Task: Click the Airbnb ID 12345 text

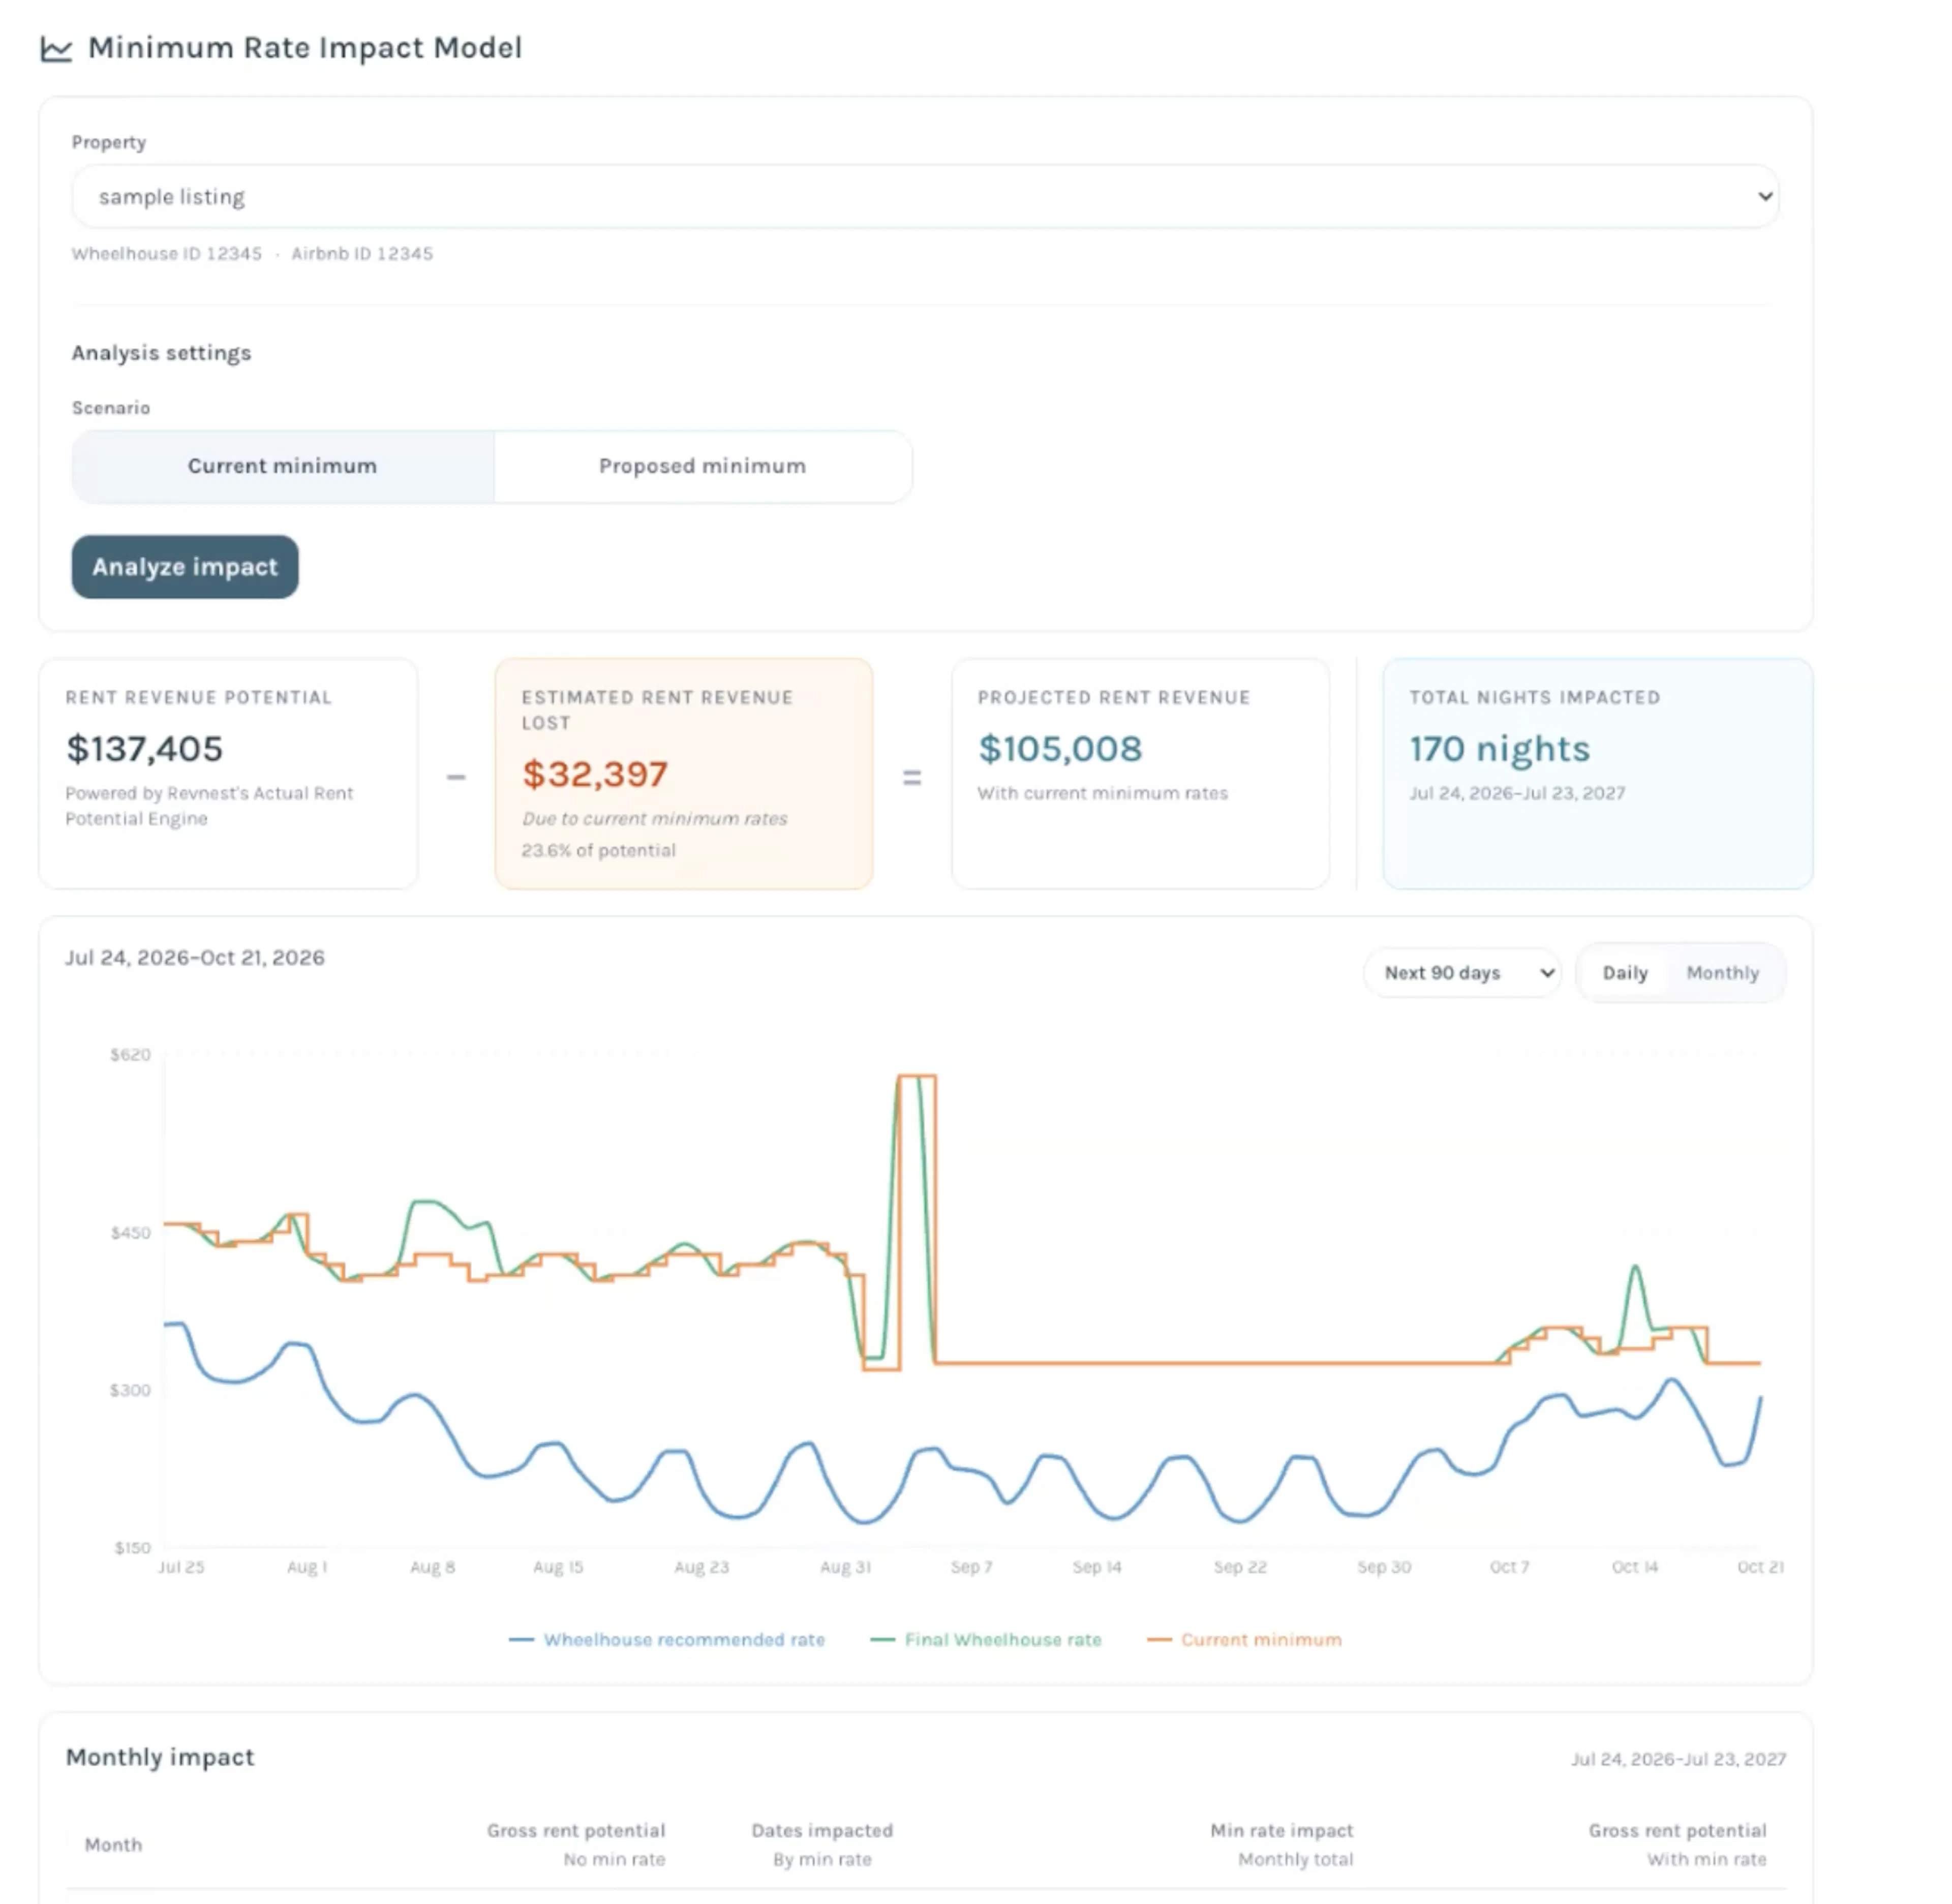Action: pos(362,254)
